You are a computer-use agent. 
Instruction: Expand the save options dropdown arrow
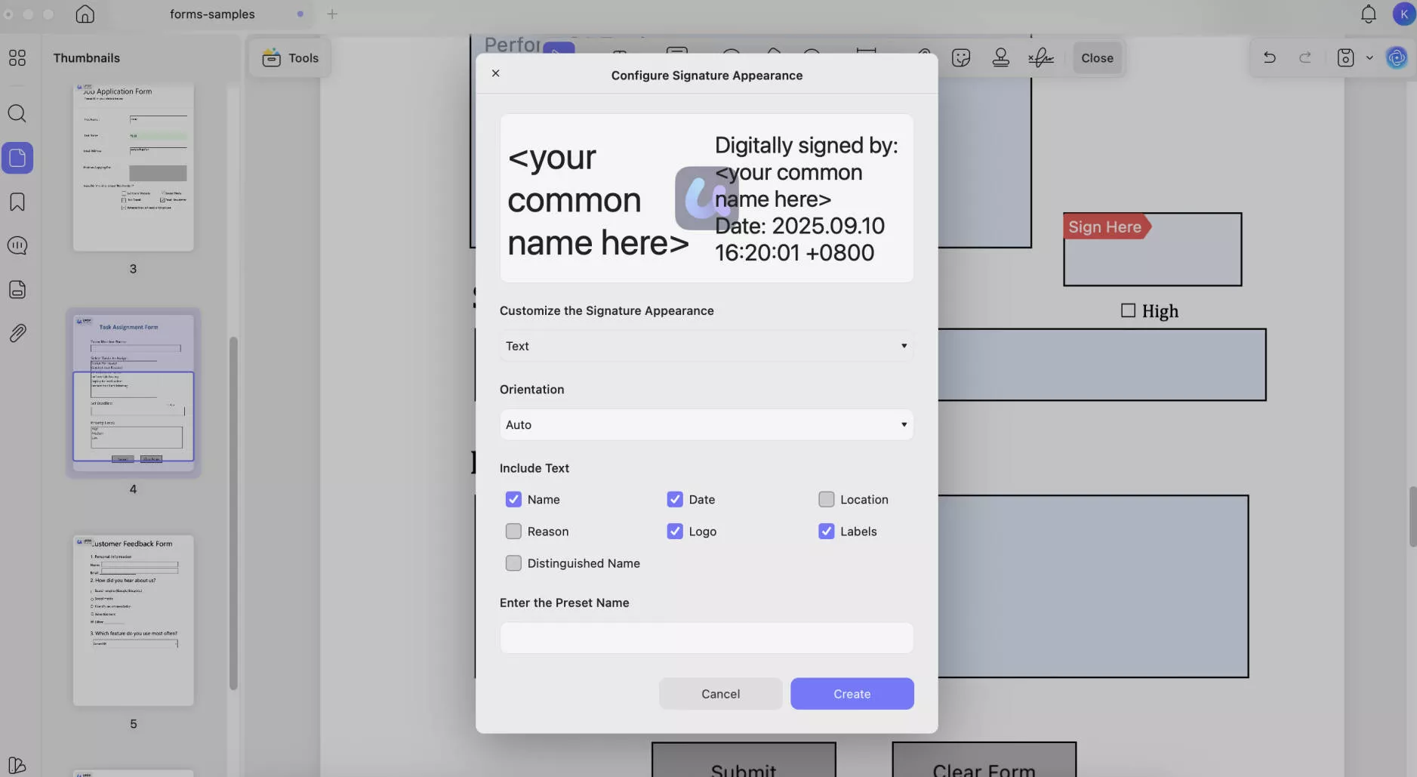(x=1371, y=57)
